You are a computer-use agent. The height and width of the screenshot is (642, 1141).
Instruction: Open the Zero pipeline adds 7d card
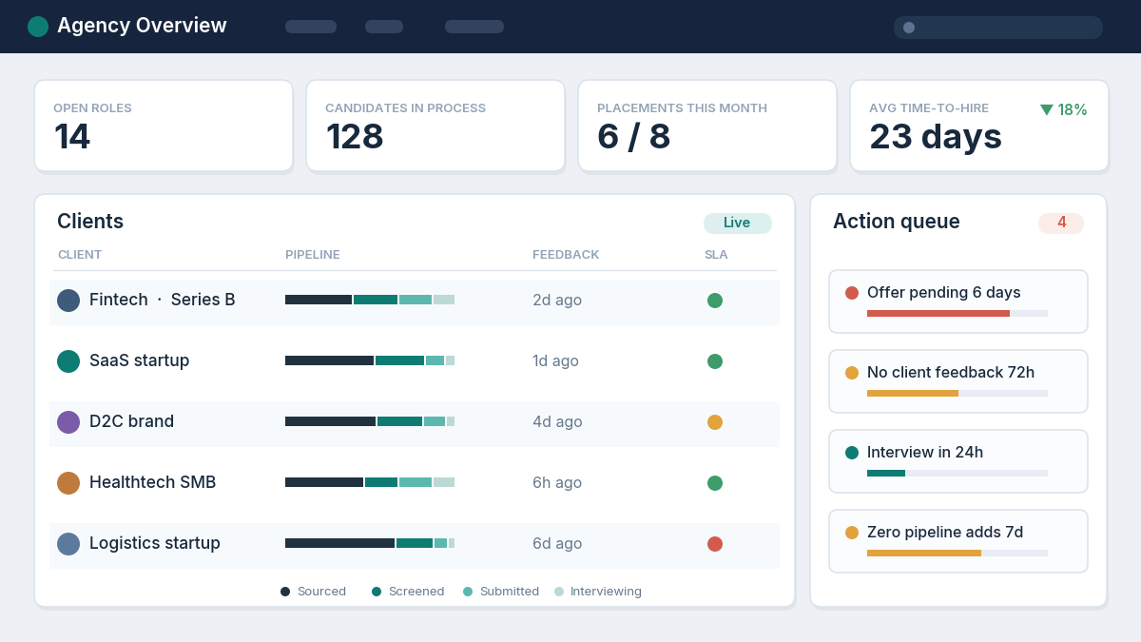click(x=958, y=541)
